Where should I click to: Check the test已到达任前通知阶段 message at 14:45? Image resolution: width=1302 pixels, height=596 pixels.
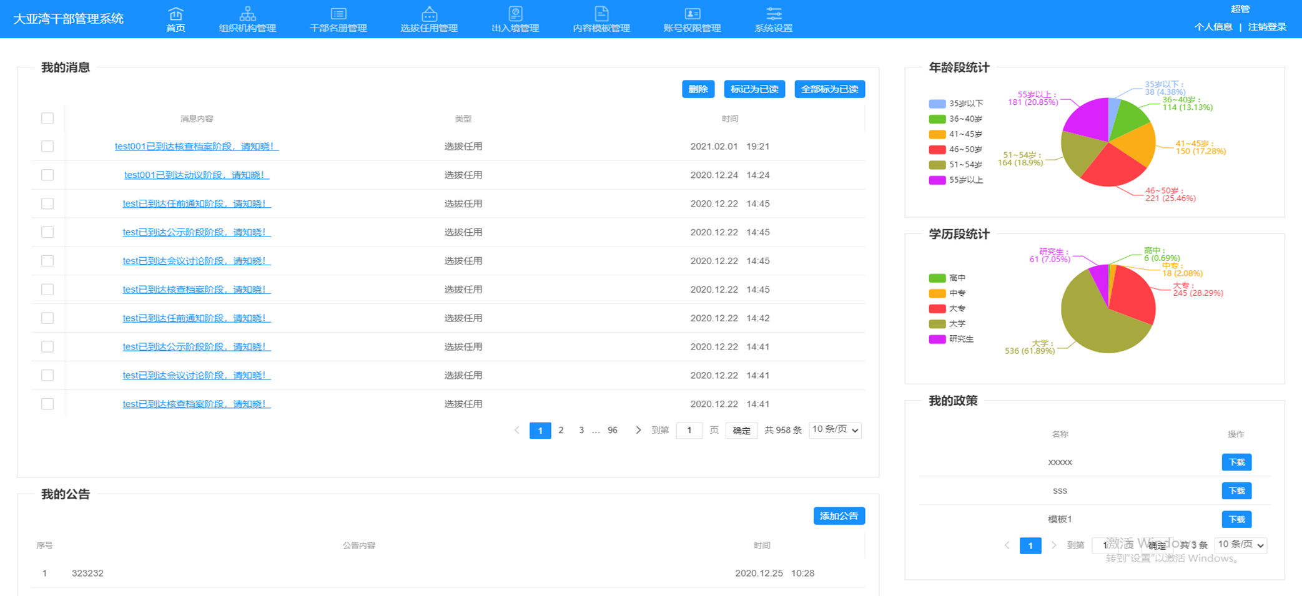(47, 203)
